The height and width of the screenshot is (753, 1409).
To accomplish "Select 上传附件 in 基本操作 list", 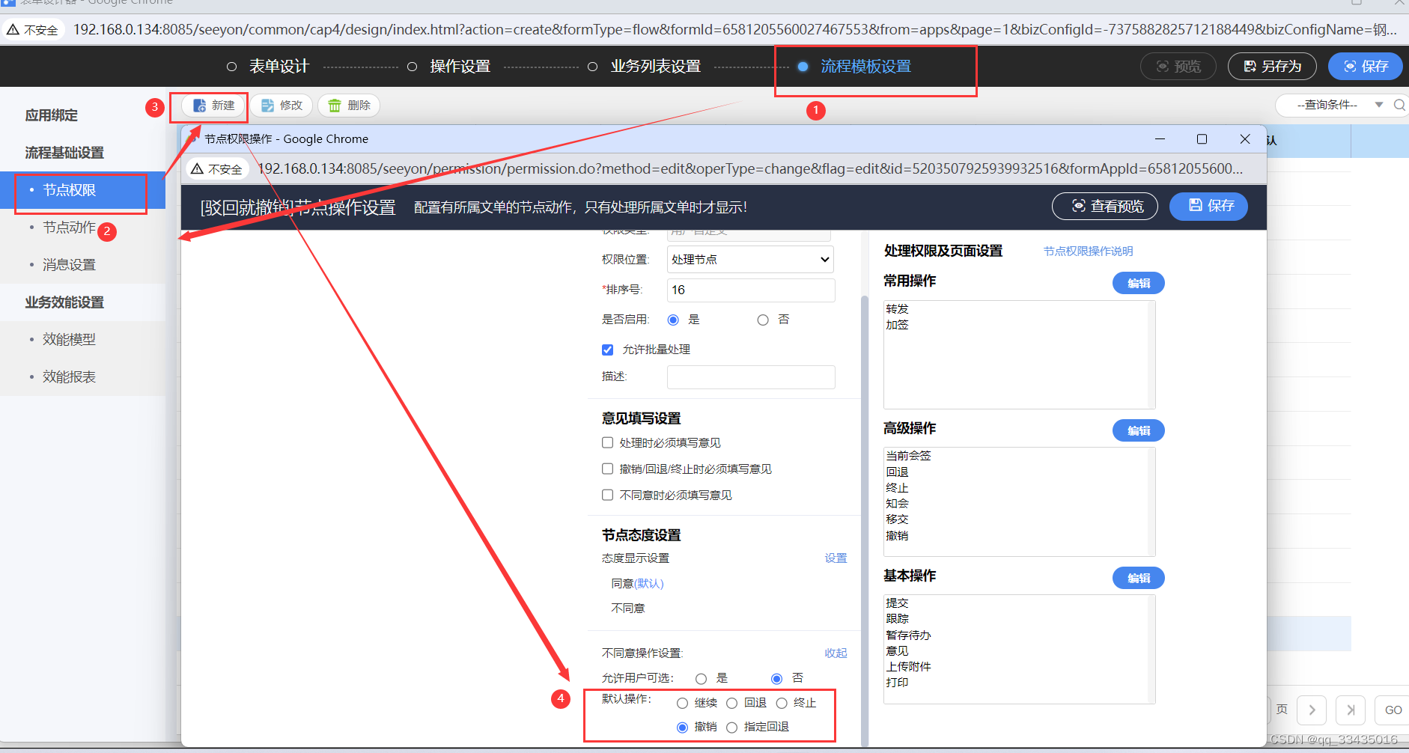I will 908,667.
